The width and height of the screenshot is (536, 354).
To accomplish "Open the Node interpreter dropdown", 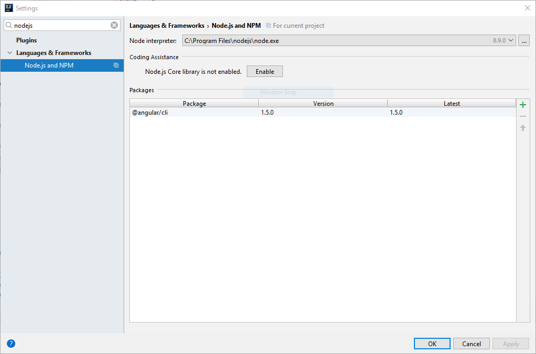I will 511,40.
